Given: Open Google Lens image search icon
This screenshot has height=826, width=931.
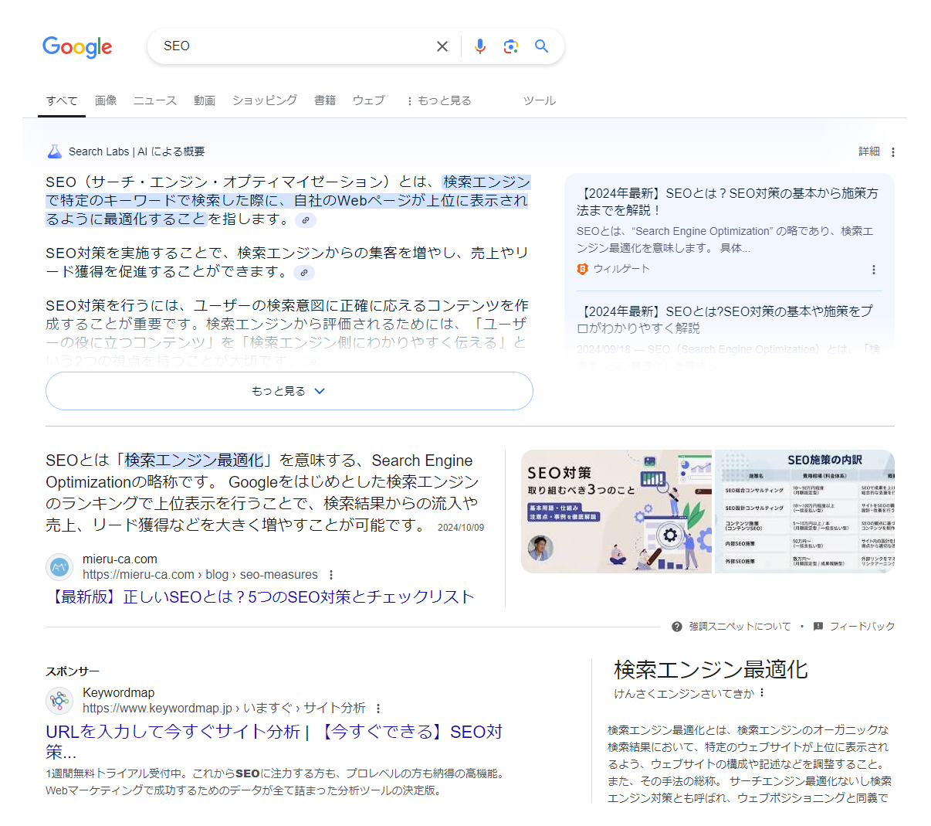Looking at the screenshot, I should pyautogui.click(x=510, y=46).
